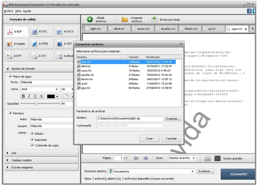The image size is (258, 186).
Task: Select the A ODT output format
Action: (x=64, y=44)
